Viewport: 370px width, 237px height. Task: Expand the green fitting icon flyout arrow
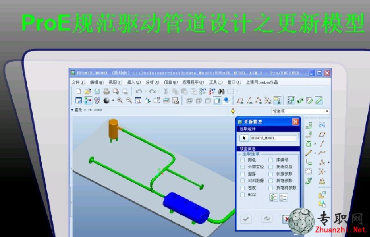(315, 144)
